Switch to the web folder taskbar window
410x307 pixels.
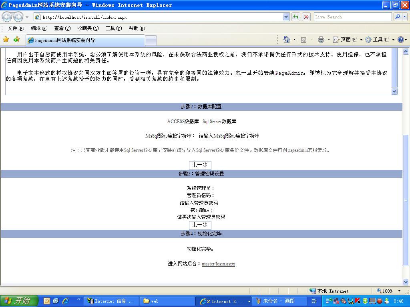(167, 301)
